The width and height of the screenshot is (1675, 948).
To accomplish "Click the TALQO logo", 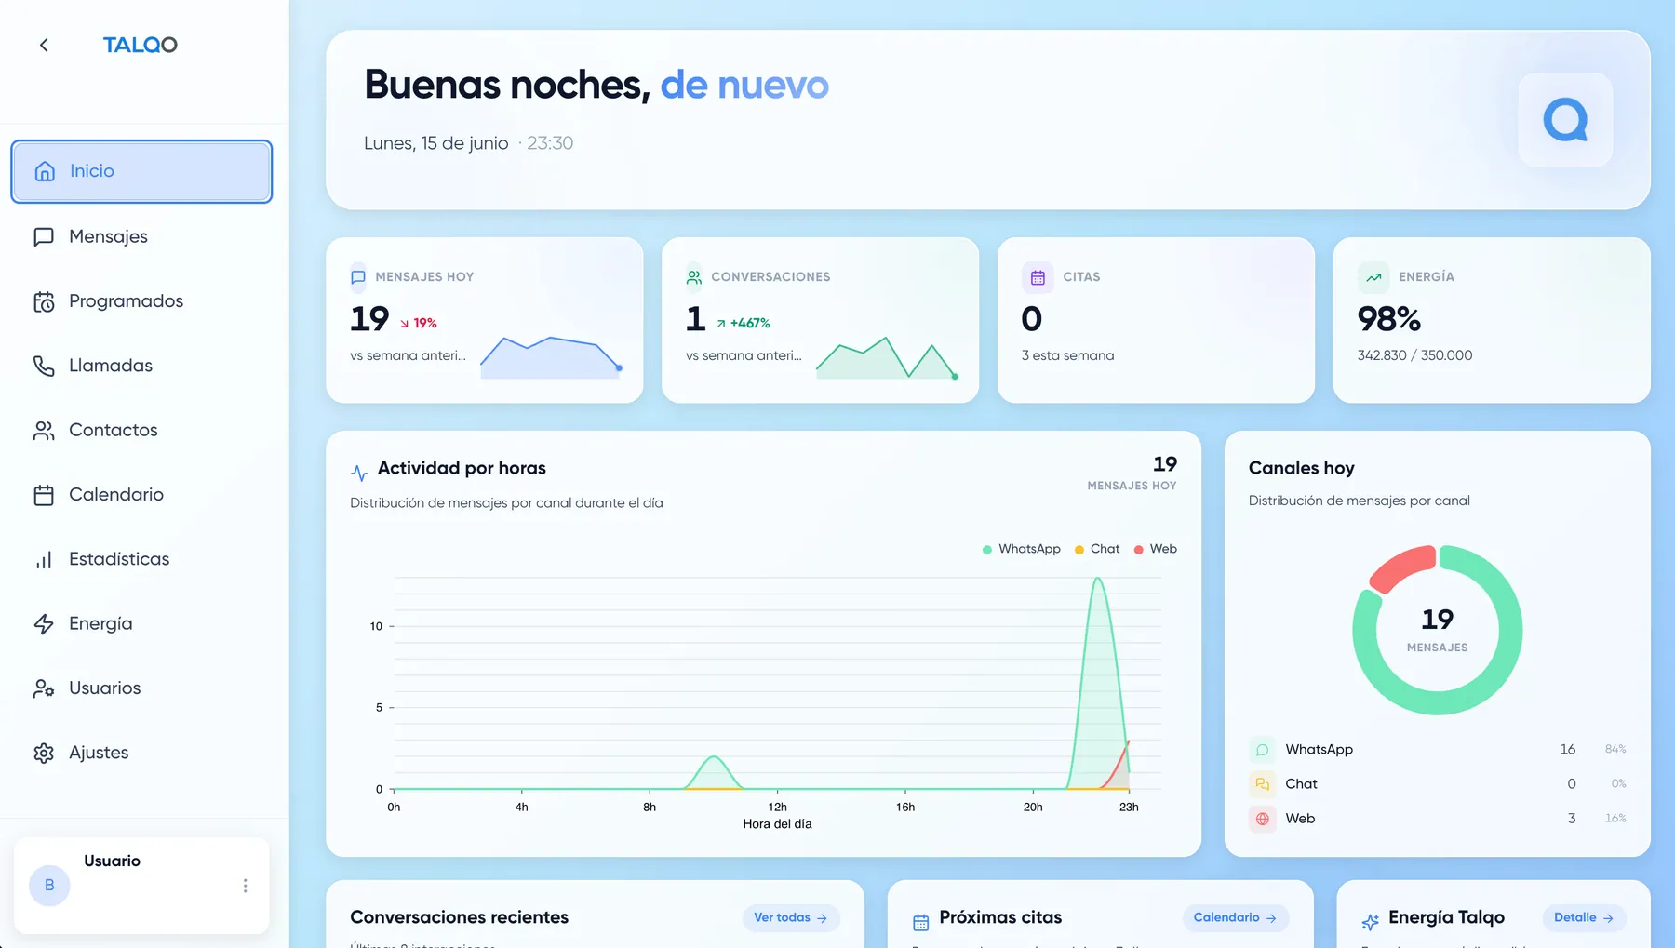I will pos(140,45).
